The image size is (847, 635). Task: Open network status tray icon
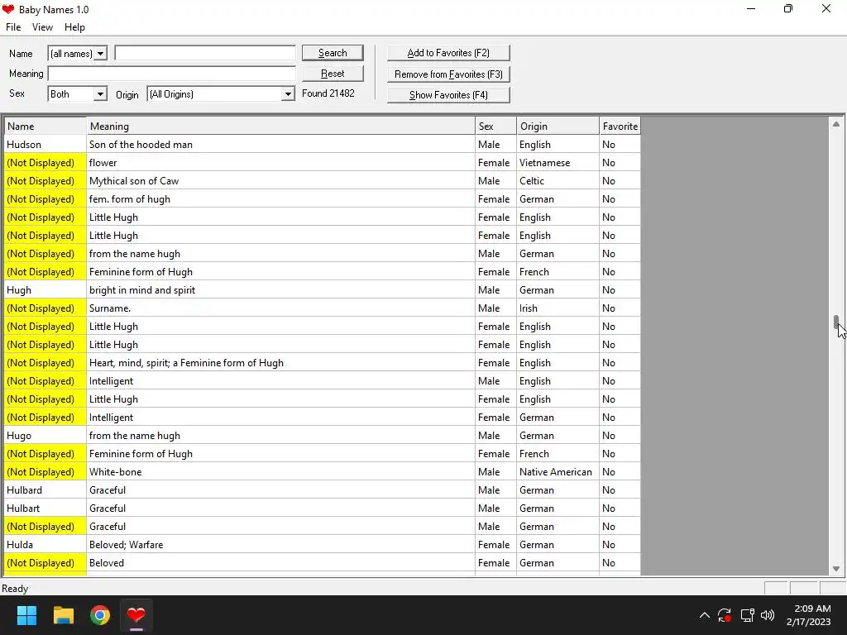click(x=747, y=615)
